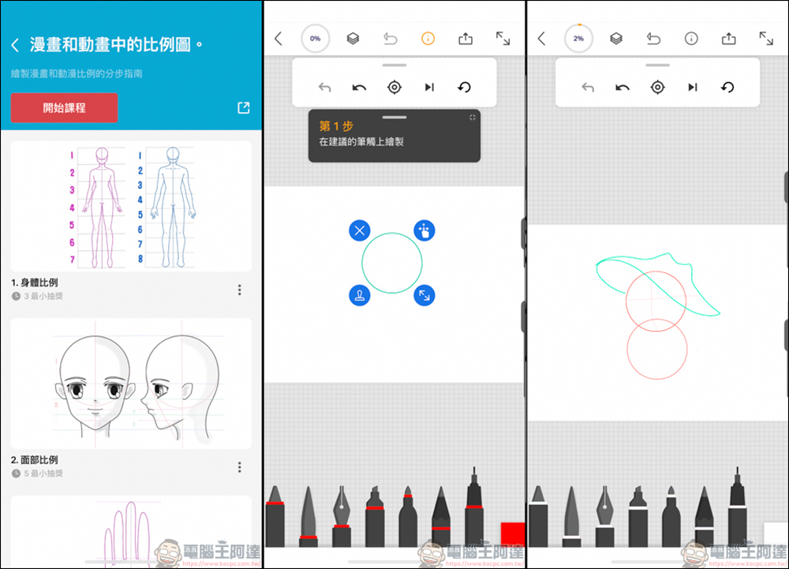Click the blue X button near the circle
The width and height of the screenshot is (789, 569).
(359, 230)
